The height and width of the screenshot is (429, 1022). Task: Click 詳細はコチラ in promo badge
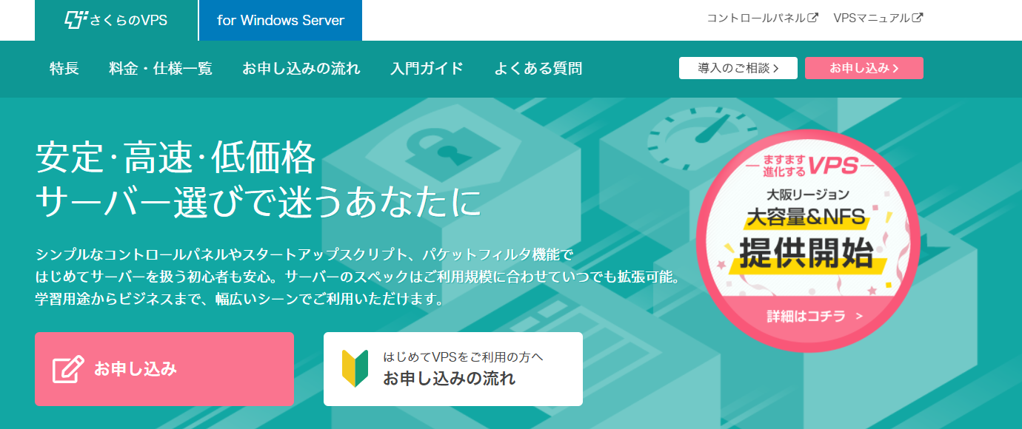pos(815,317)
